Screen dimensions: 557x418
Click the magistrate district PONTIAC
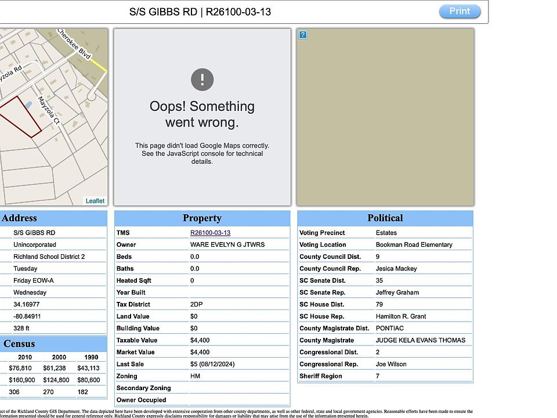(x=390, y=329)
